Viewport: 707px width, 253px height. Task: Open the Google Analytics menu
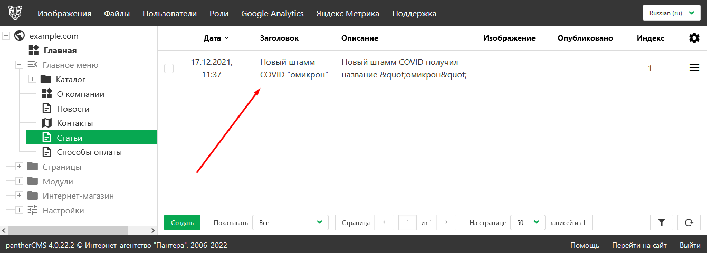pyautogui.click(x=272, y=14)
